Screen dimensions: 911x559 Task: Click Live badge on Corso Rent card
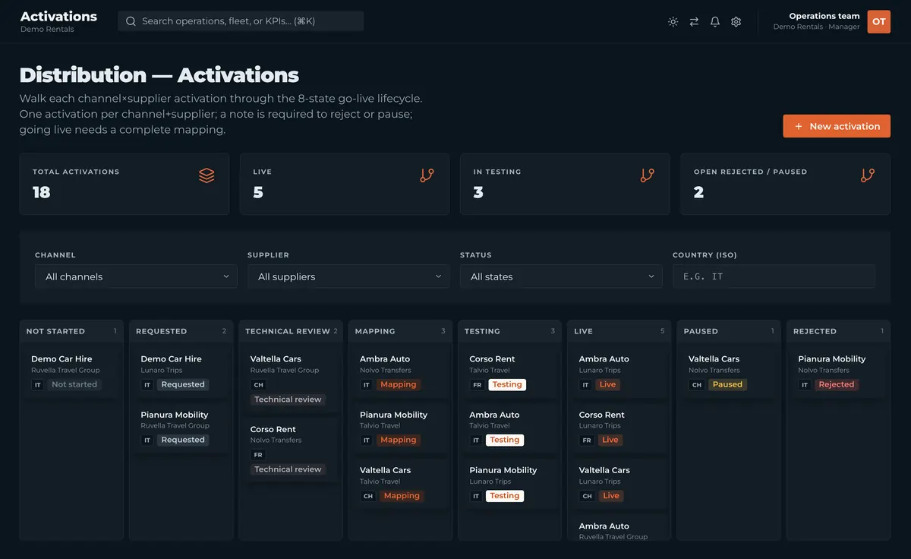[x=610, y=440]
